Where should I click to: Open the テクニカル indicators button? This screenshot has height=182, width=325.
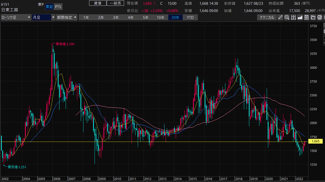click(267, 18)
